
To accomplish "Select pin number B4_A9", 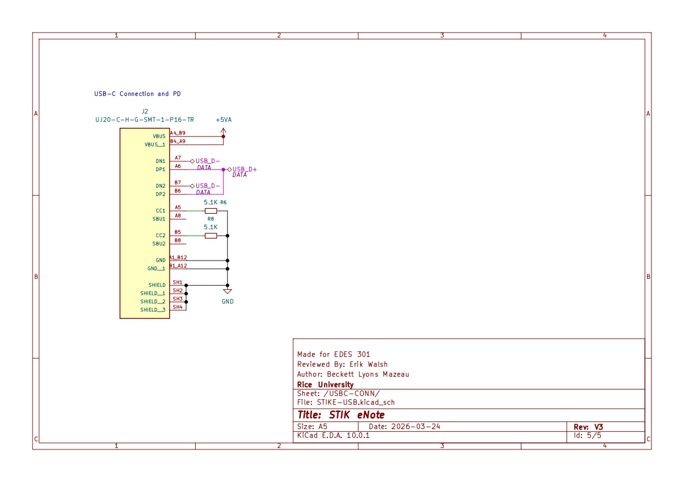I will (x=177, y=141).
